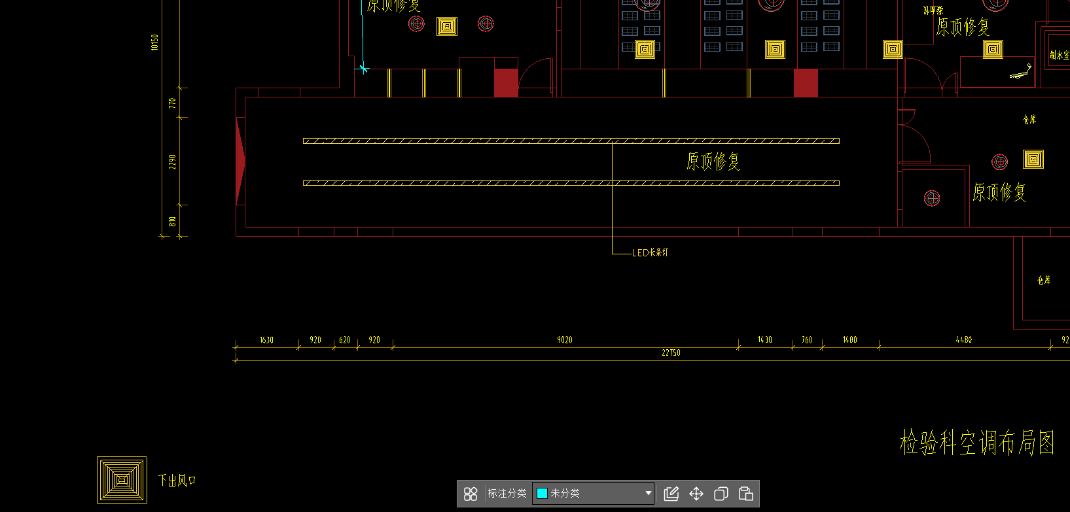This screenshot has width=1070, height=512.
Task: Select the 1630 dimension value
Action: (266, 340)
